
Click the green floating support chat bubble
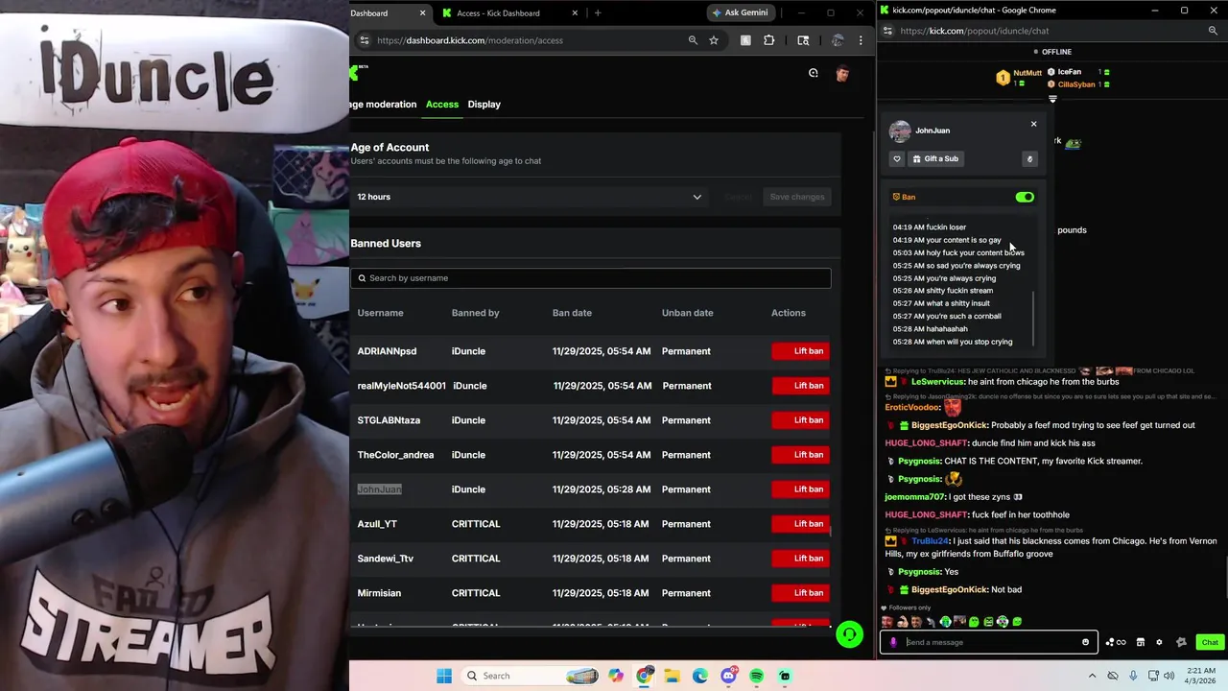coord(849,635)
